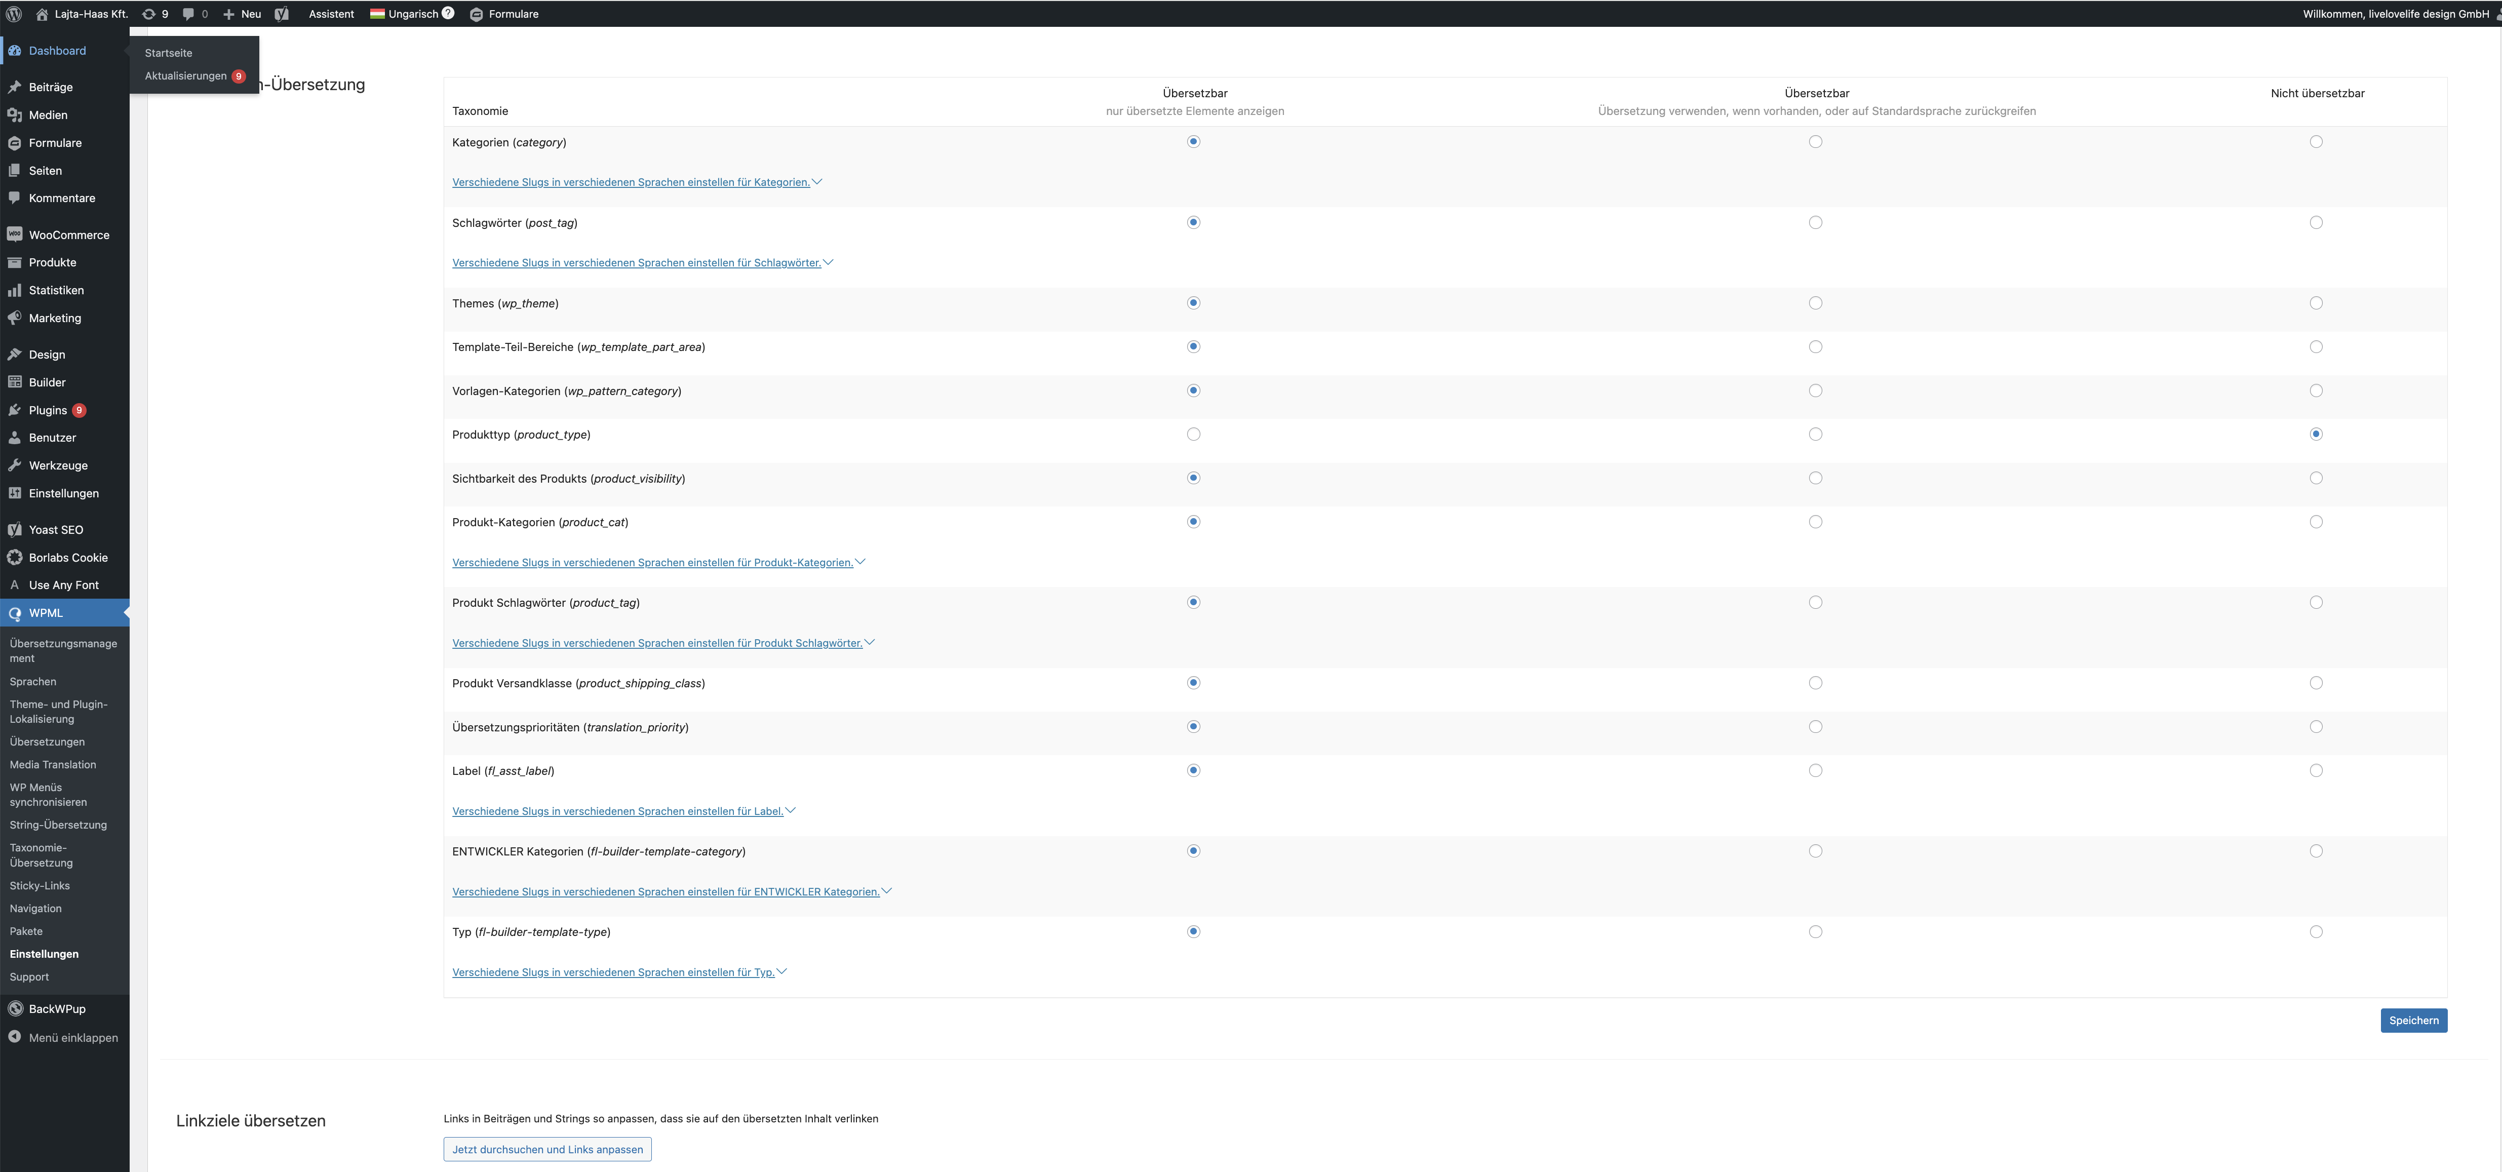Image resolution: width=2502 pixels, height=1172 pixels.
Task: Set Themes (wp_theme) to Nicht übersetzbar
Action: [2317, 303]
